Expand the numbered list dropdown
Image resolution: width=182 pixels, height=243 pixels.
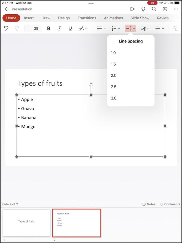pos(116,28)
